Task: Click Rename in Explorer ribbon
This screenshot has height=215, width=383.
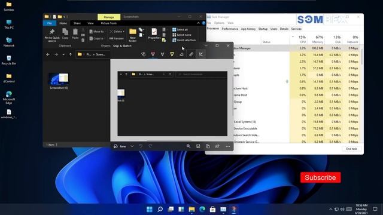Action: point(117,38)
